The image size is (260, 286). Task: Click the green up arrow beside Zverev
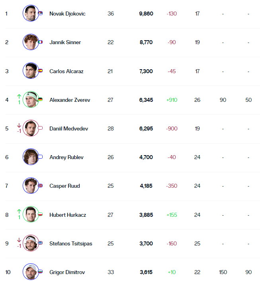tap(19, 96)
